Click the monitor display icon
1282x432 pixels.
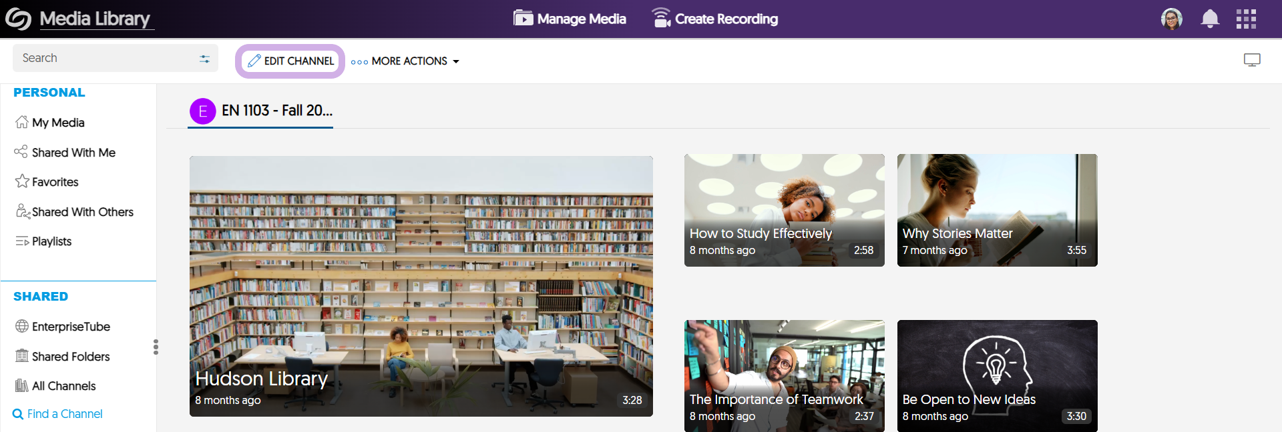1252,60
